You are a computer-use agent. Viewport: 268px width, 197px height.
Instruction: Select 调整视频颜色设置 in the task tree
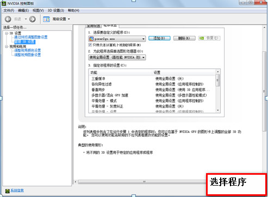pos(28,50)
